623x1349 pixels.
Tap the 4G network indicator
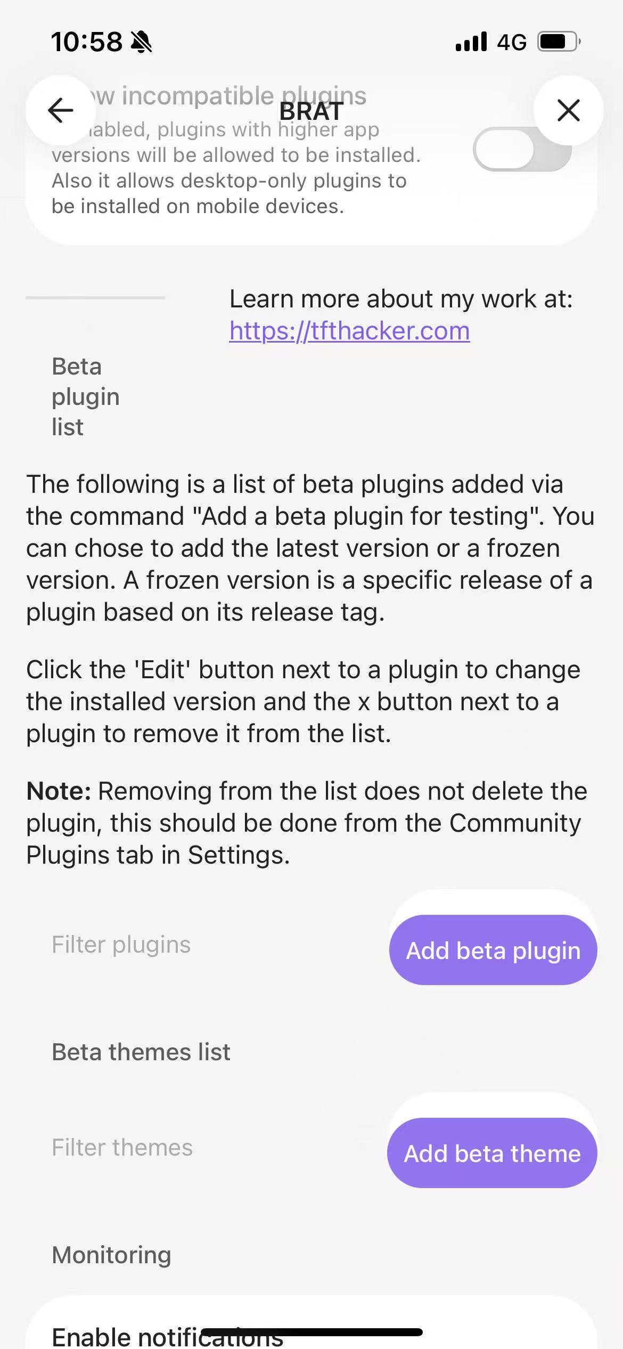point(512,42)
